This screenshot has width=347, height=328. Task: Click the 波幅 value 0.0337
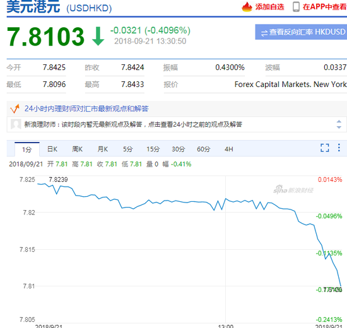[x=335, y=67]
